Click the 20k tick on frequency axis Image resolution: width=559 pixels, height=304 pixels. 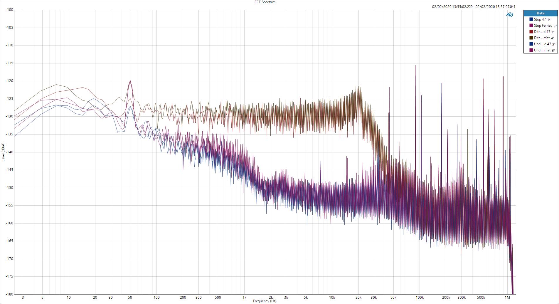point(358,297)
